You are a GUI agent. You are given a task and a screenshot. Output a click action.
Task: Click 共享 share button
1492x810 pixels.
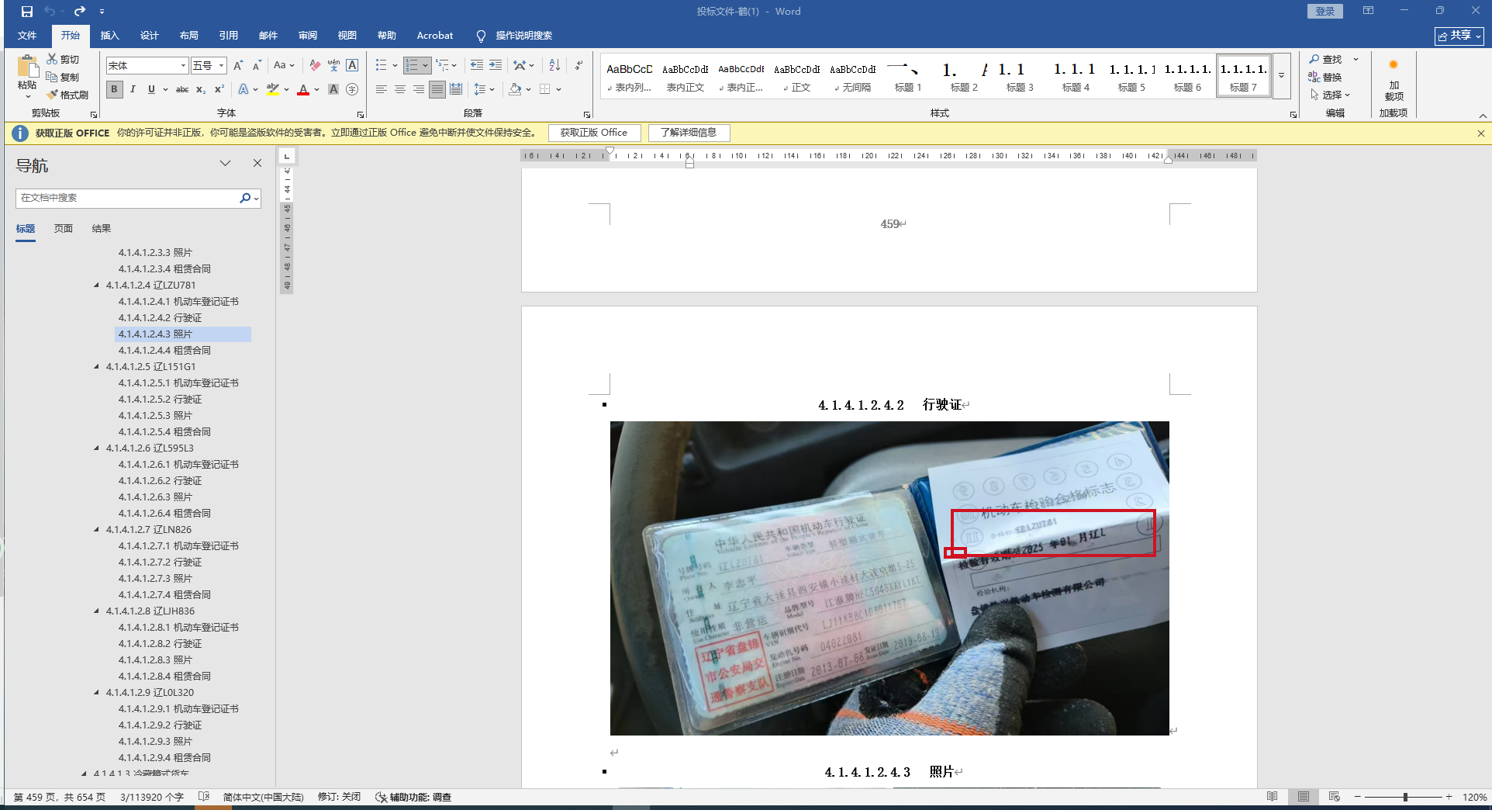click(1459, 36)
